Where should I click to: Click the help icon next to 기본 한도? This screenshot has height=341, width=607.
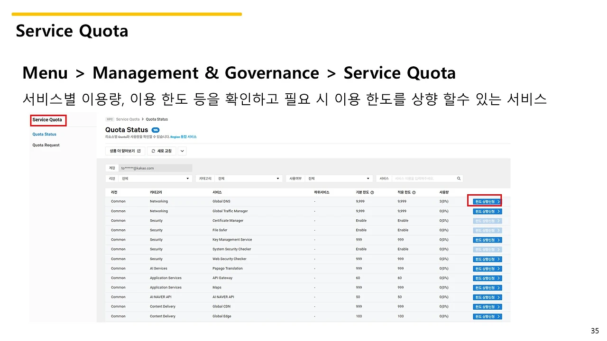(372, 193)
